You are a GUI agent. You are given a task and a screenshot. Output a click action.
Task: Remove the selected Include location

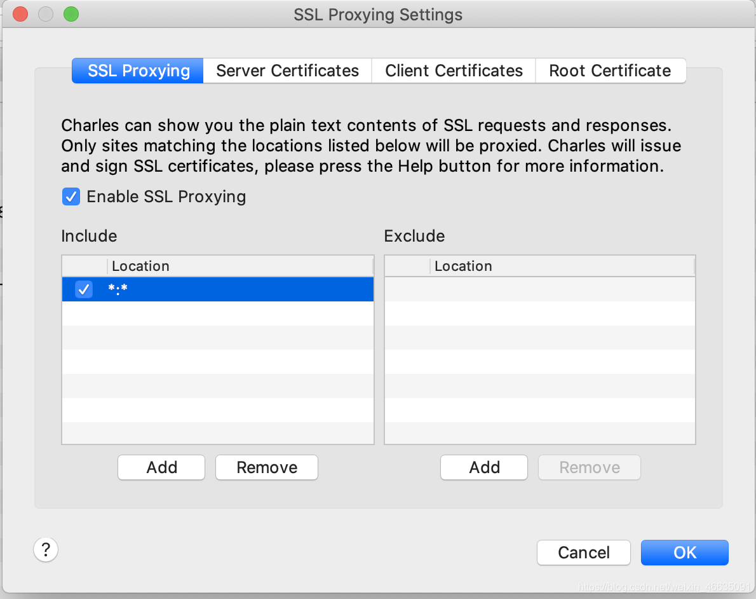[x=267, y=467]
